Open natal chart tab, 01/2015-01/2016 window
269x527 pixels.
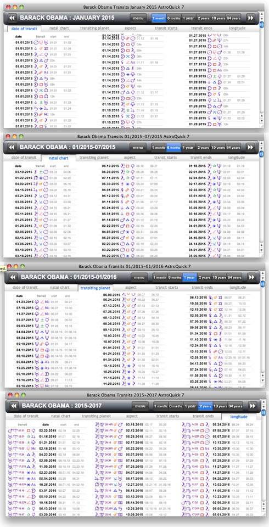(60, 288)
